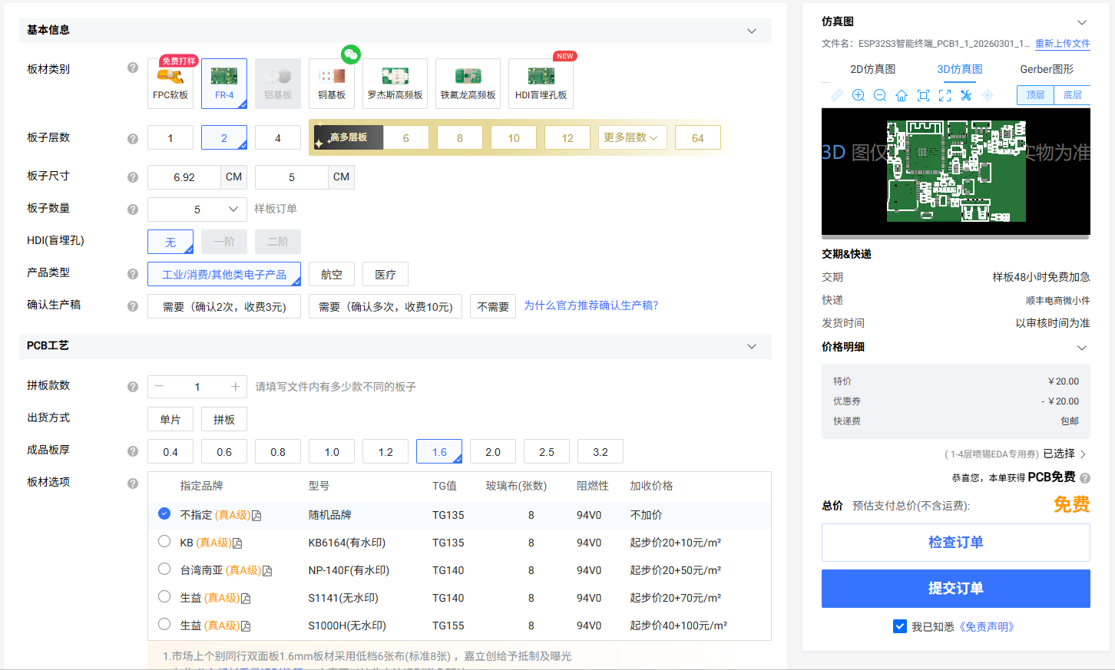Choose 航空 product type
The image size is (1115, 670).
[x=332, y=274]
